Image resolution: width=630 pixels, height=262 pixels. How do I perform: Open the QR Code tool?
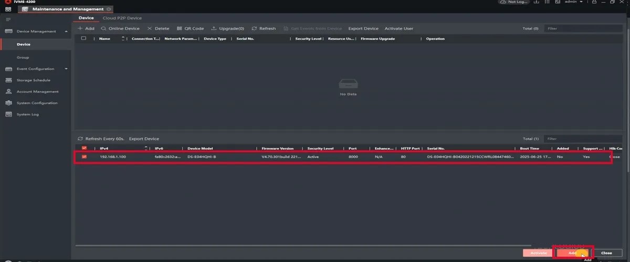[190, 28]
